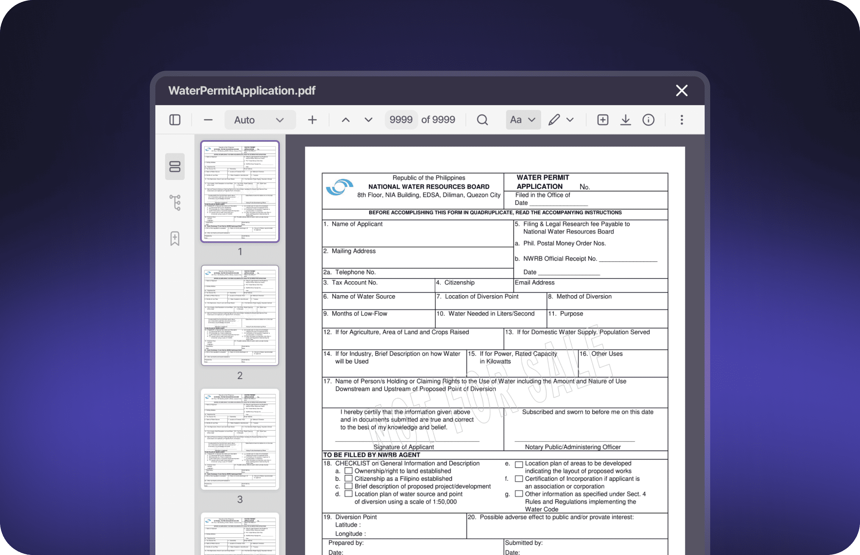Viewport: 860px width, 555px height.
Task: Click the WaterPermitApplication.pdf title text
Action: coord(242,91)
